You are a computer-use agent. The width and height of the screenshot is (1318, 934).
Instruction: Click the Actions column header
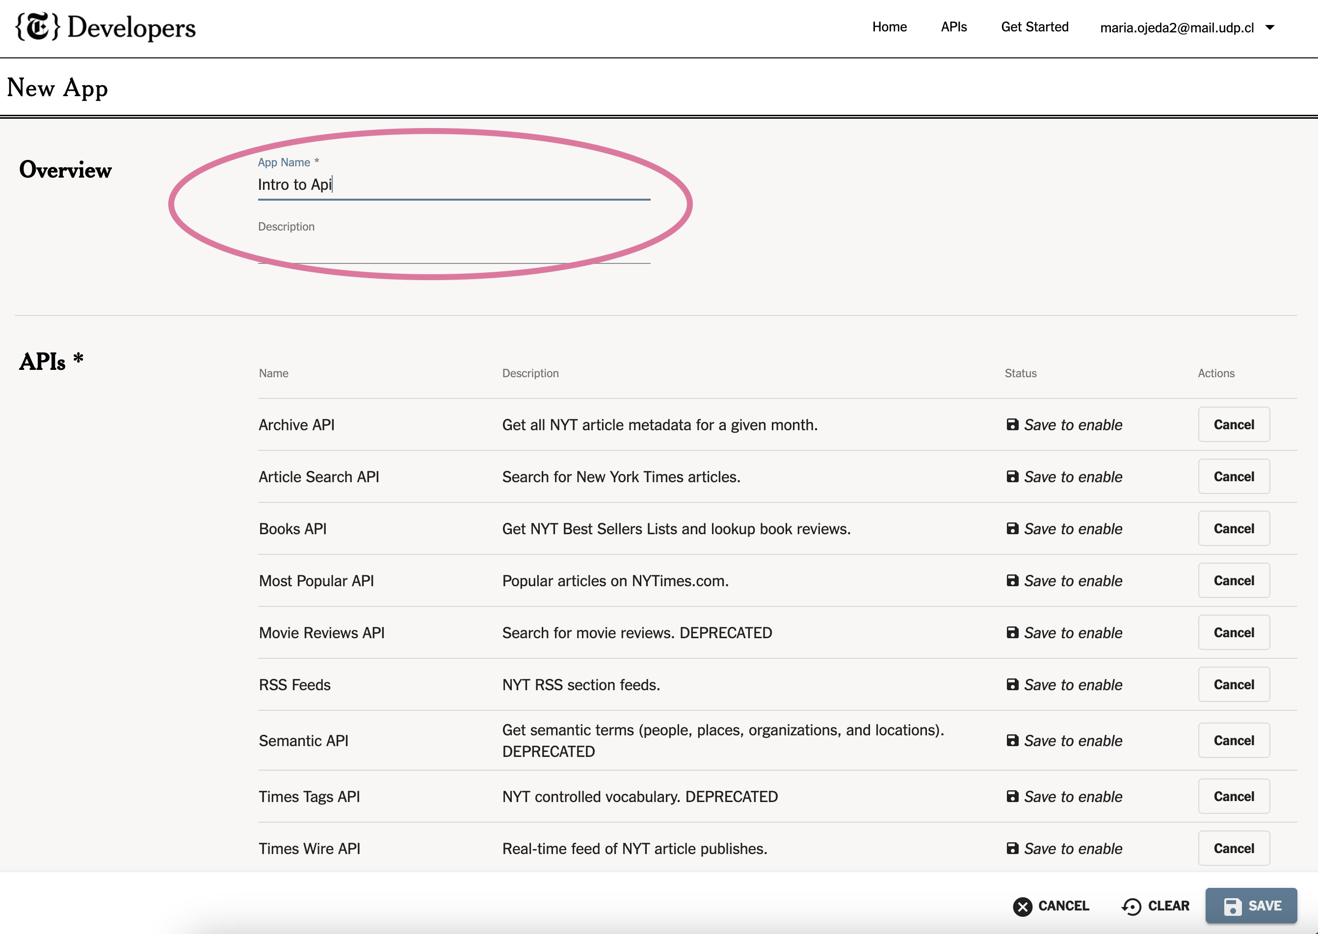pos(1216,373)
